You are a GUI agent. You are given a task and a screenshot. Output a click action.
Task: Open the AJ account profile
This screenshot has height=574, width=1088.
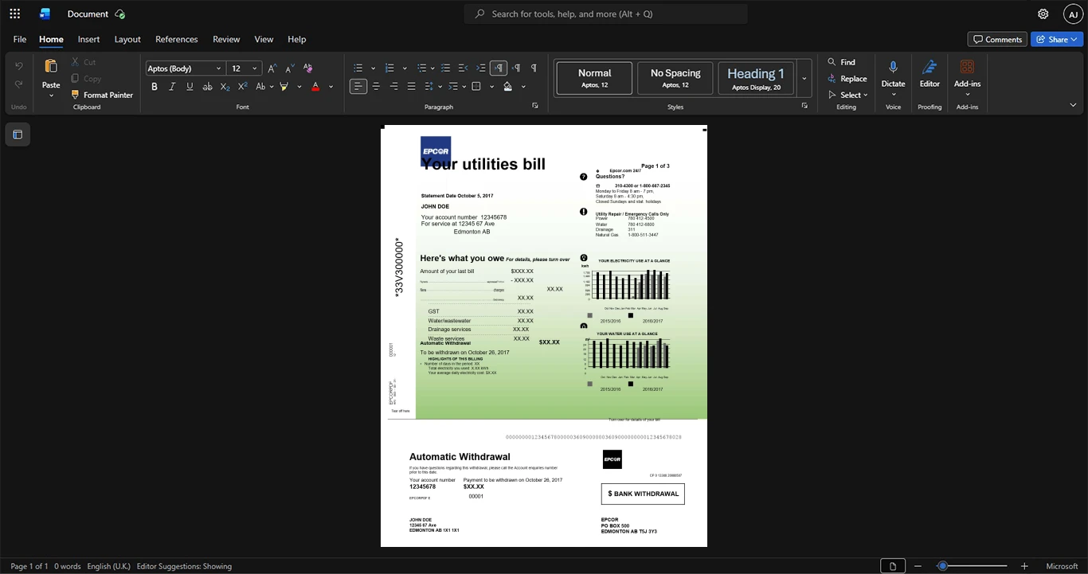[x=1073, y=14]
